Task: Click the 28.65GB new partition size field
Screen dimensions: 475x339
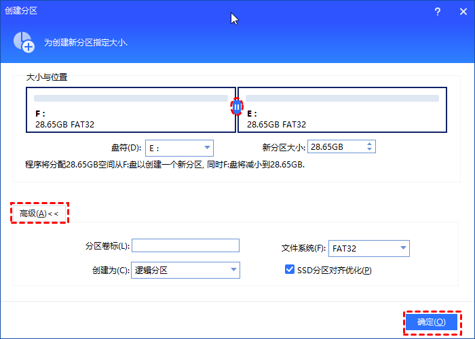Action: (x=335, y=147)
